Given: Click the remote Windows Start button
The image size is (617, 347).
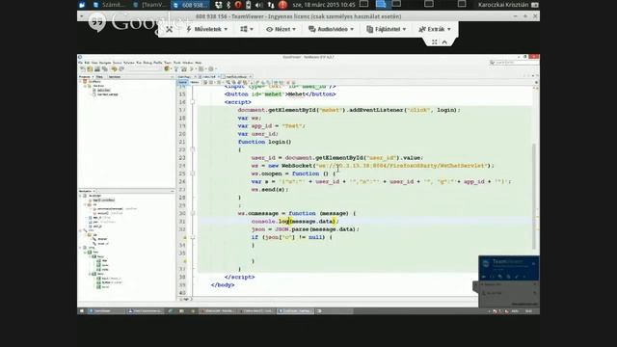Looking at the screenshot, I should pyautogui.click(x=82, y=310).
